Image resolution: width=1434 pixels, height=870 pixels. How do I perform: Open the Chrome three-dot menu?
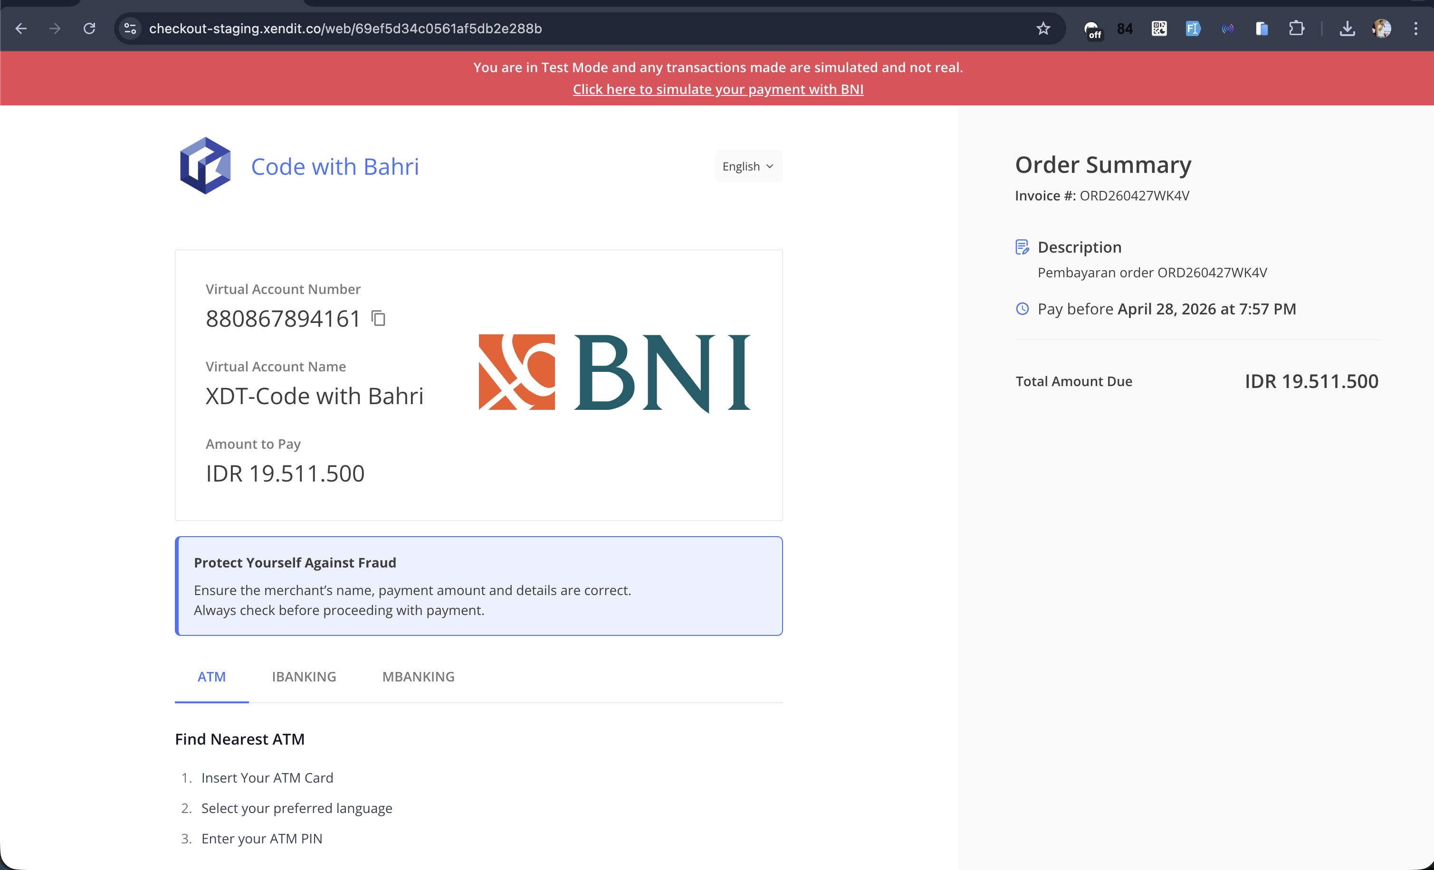pyautogui.click(x=1416, y=28)
